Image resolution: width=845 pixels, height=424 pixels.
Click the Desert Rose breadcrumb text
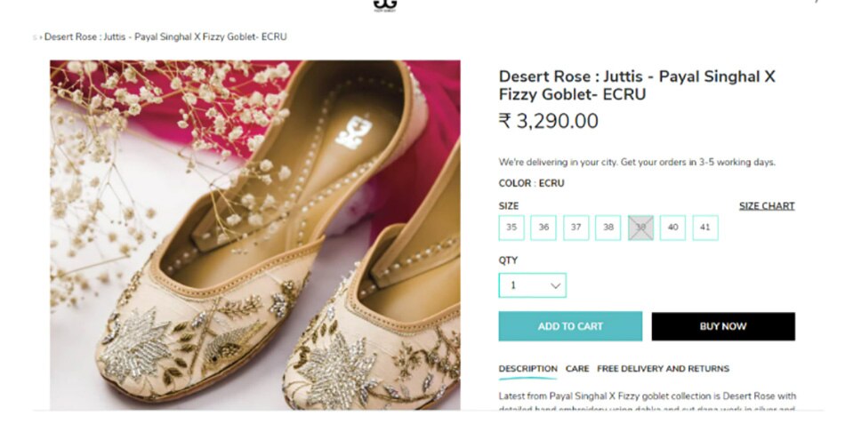point(165,37)
